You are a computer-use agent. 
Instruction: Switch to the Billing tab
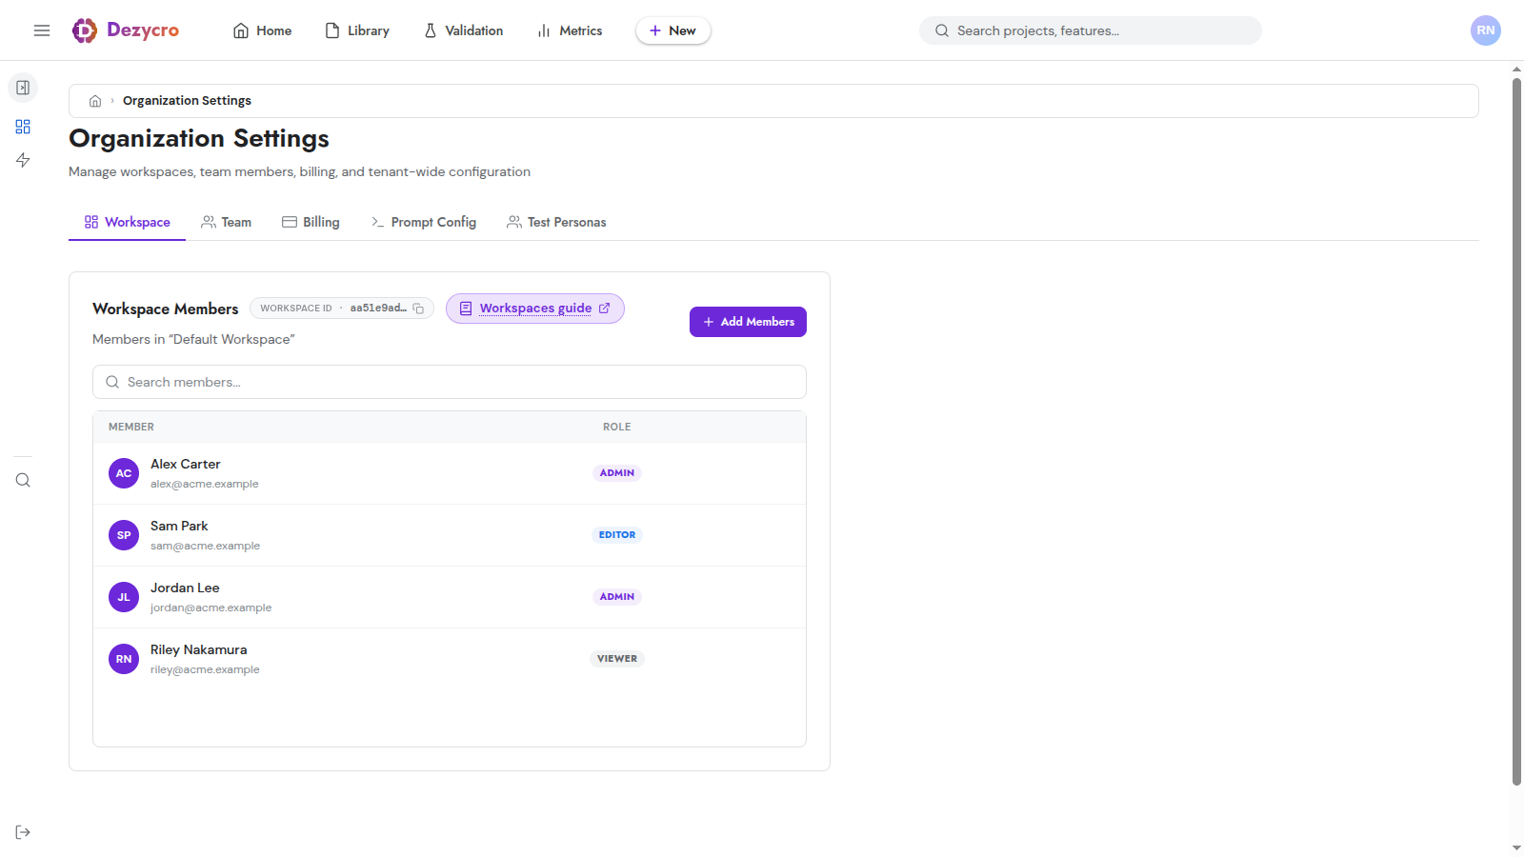[x=311, y=222]
